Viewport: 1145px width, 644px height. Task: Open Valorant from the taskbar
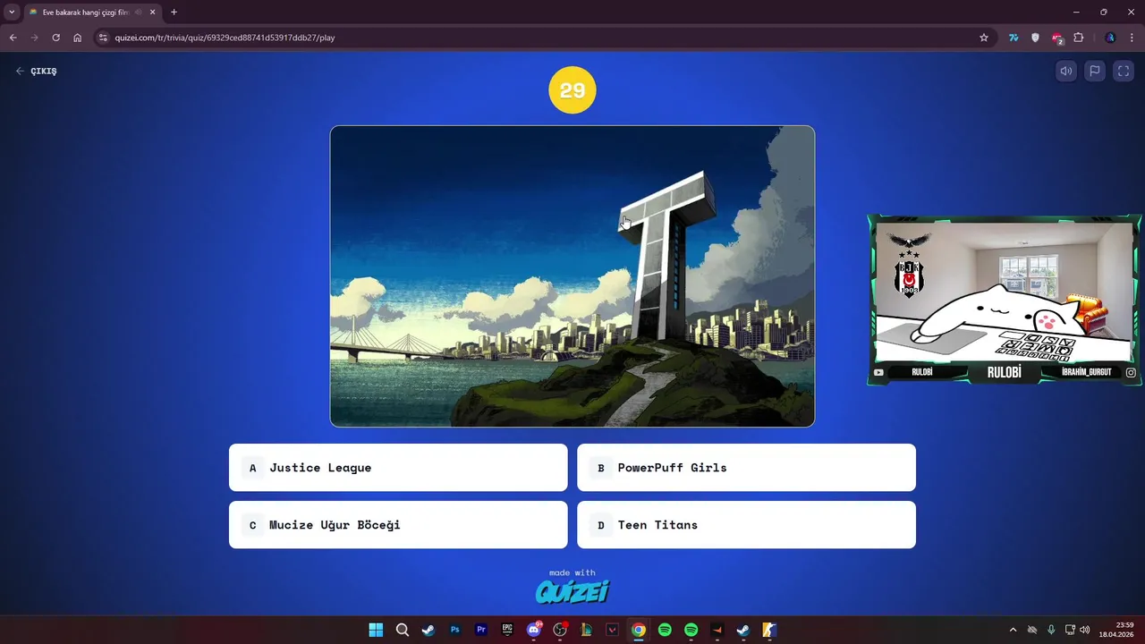click(612, 630)
